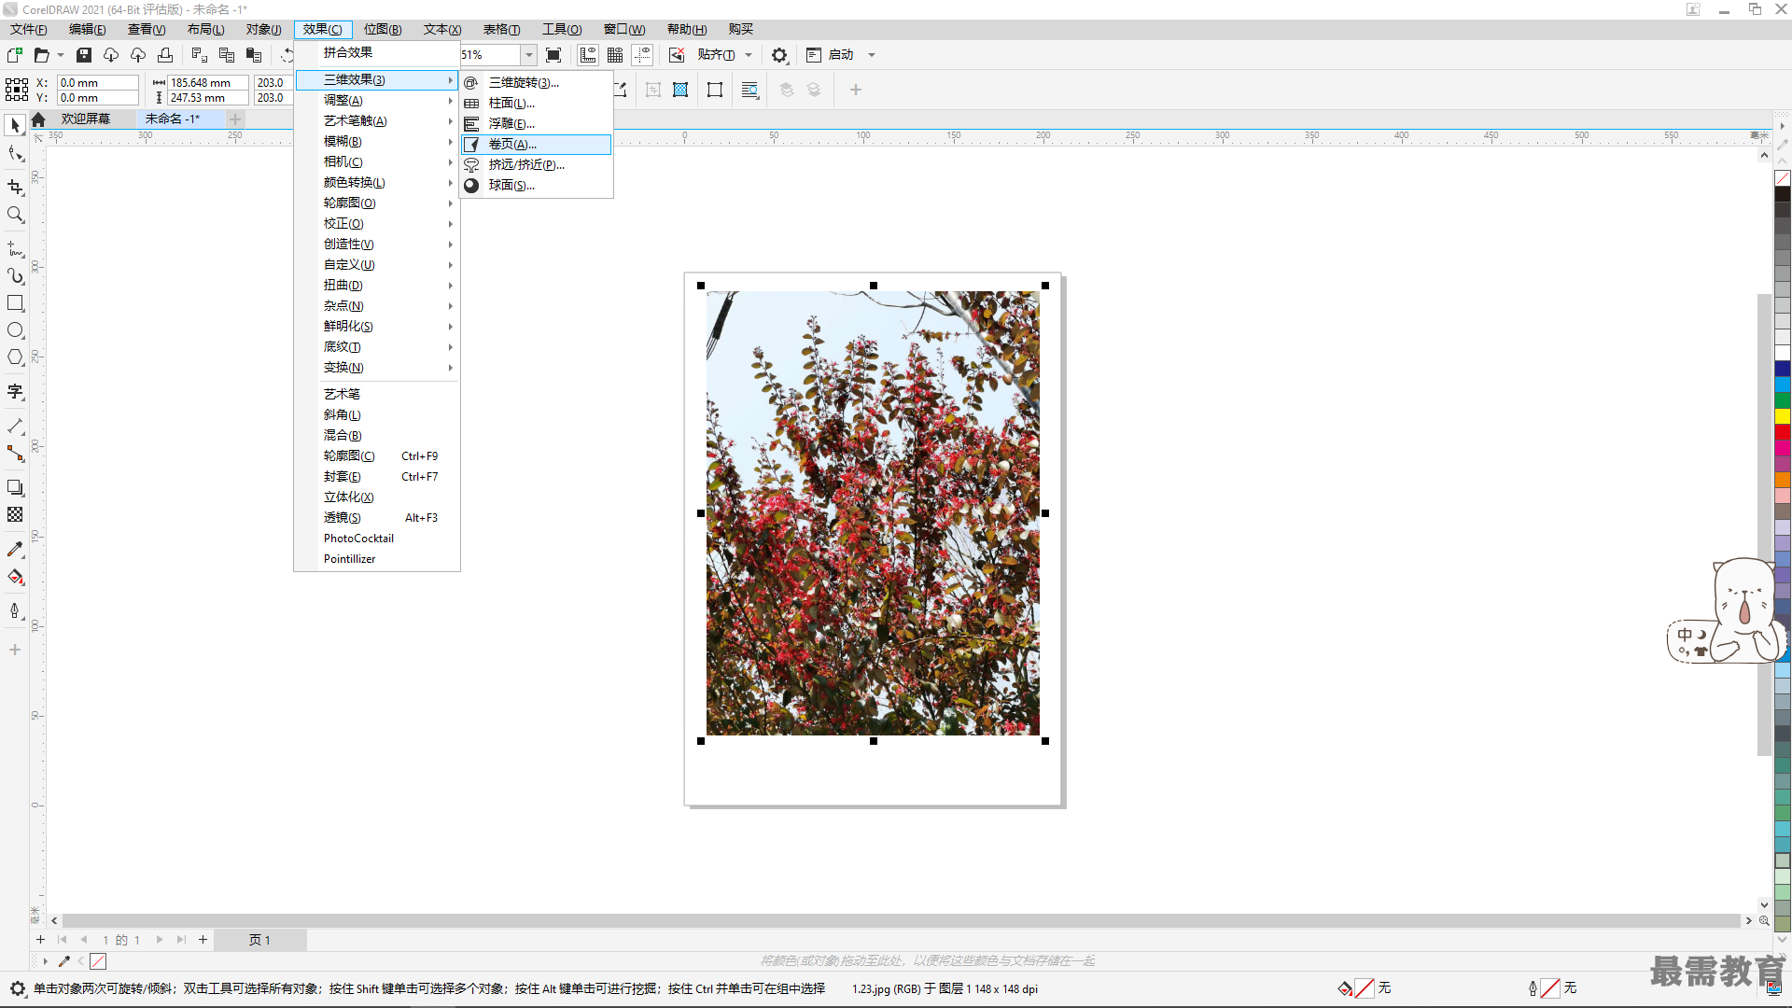
Task: Expand the 扭曲(D) submenu
Action: [x=377, y=285]
